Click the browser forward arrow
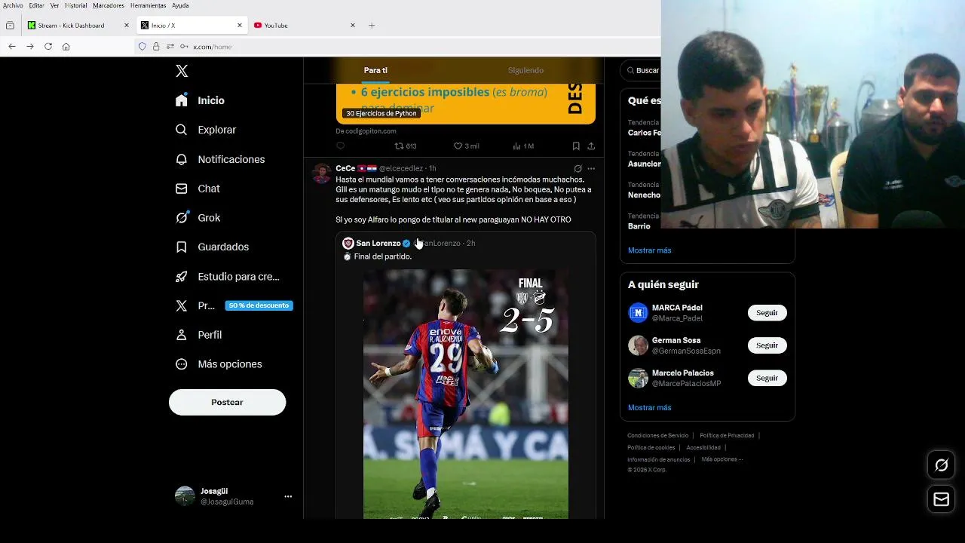 pyautogui.click(x=30, y=47)
